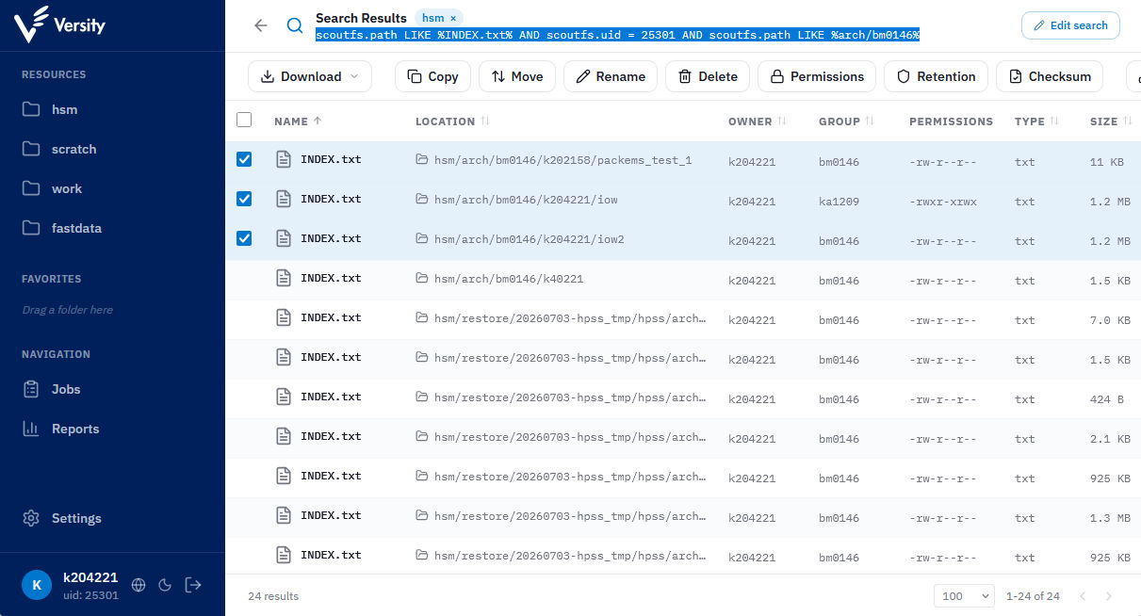Open location hsm/arch/bm0146/k202158/packems_test_1
The width and height of the screenshot is (1141, 616).
click(562, 160)
